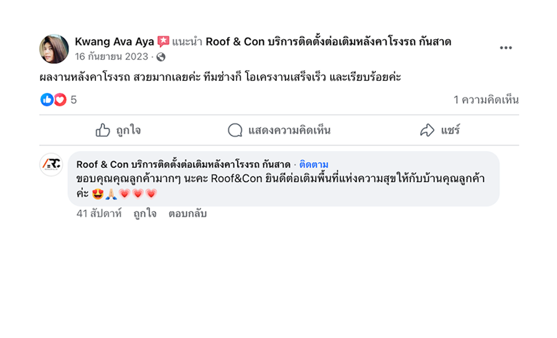557x338 pixels.
Task: Expand the 1 ความคิดเห็น comments count
Action: (486, 99)
